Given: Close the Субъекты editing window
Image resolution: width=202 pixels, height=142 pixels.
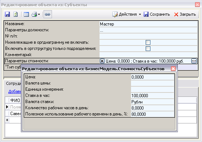Looking at the screenshot, I should (x=197, y=5).
